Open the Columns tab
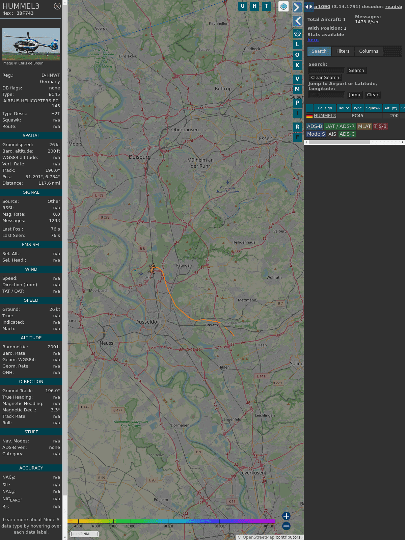The image size is (405, 540). pyautogui.click(x=369, y=51)
